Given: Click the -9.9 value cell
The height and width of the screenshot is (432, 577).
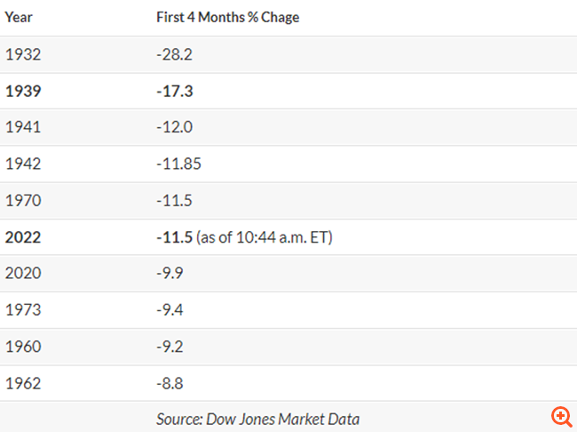Looking at the screenshot, I should point(170,273).
